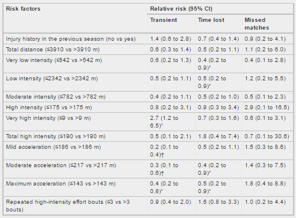Screen dimensions: 296x218
Task: Click the 2.7 (1.2 to 6.5) transient value
Action: 164,122
